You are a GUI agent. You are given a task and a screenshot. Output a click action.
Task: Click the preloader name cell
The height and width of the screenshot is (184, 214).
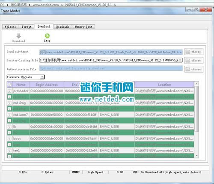point(21,91)
